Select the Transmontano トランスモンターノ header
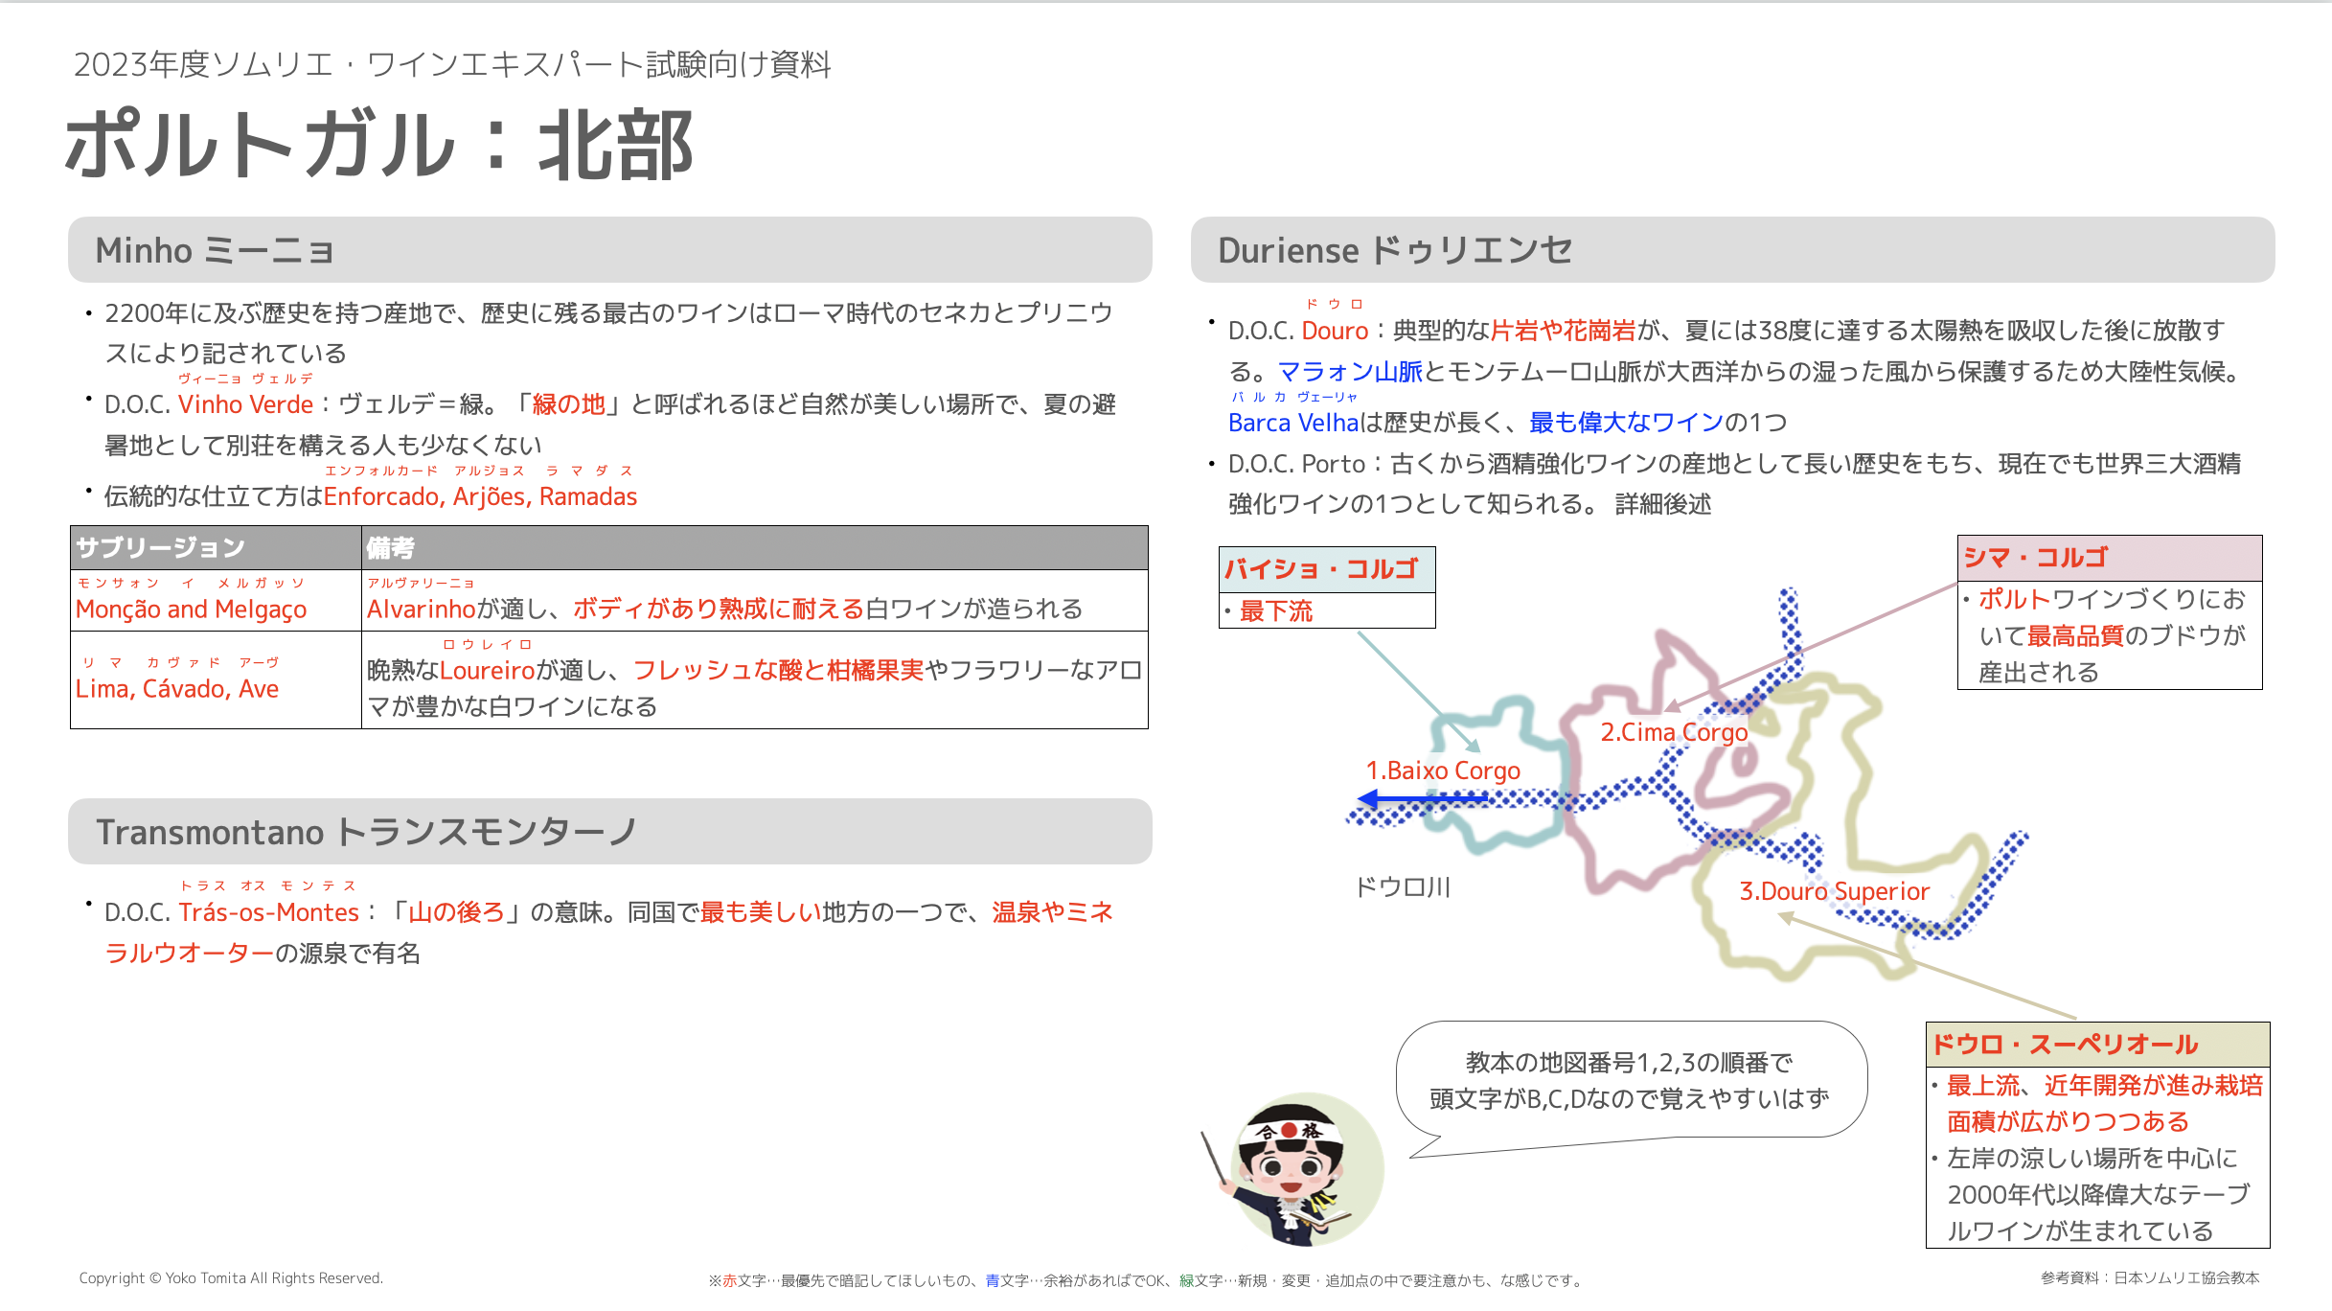The height and width of the screenshot is (1311, 2332). click(609, 832)
